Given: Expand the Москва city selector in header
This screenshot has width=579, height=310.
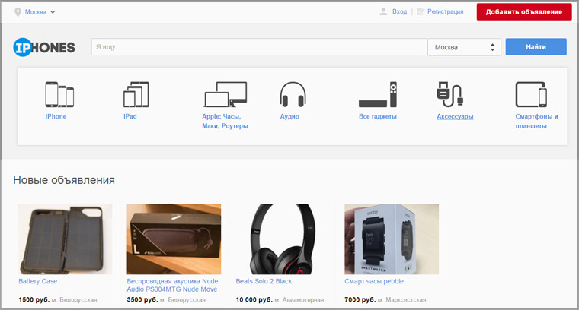Looking at the screenshot, I should (x=40, y=12).
